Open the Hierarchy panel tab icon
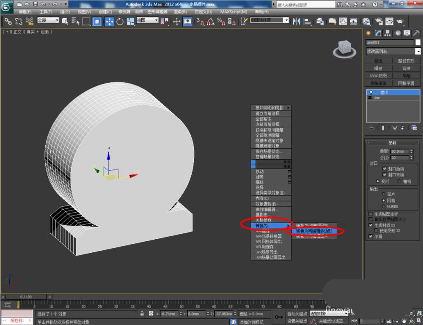The image size is (423, 325). (387, 33)
